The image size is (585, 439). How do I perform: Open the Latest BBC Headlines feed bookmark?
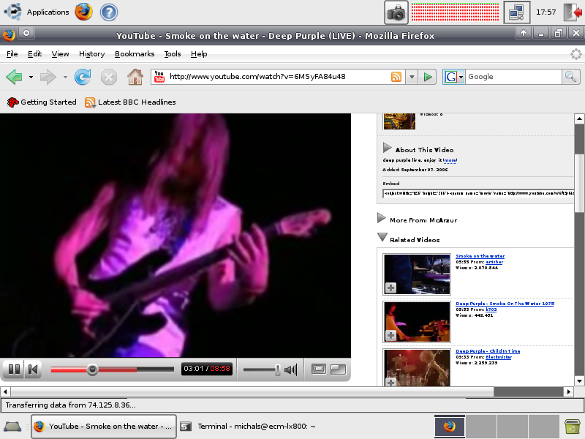(x=130, y=102)
